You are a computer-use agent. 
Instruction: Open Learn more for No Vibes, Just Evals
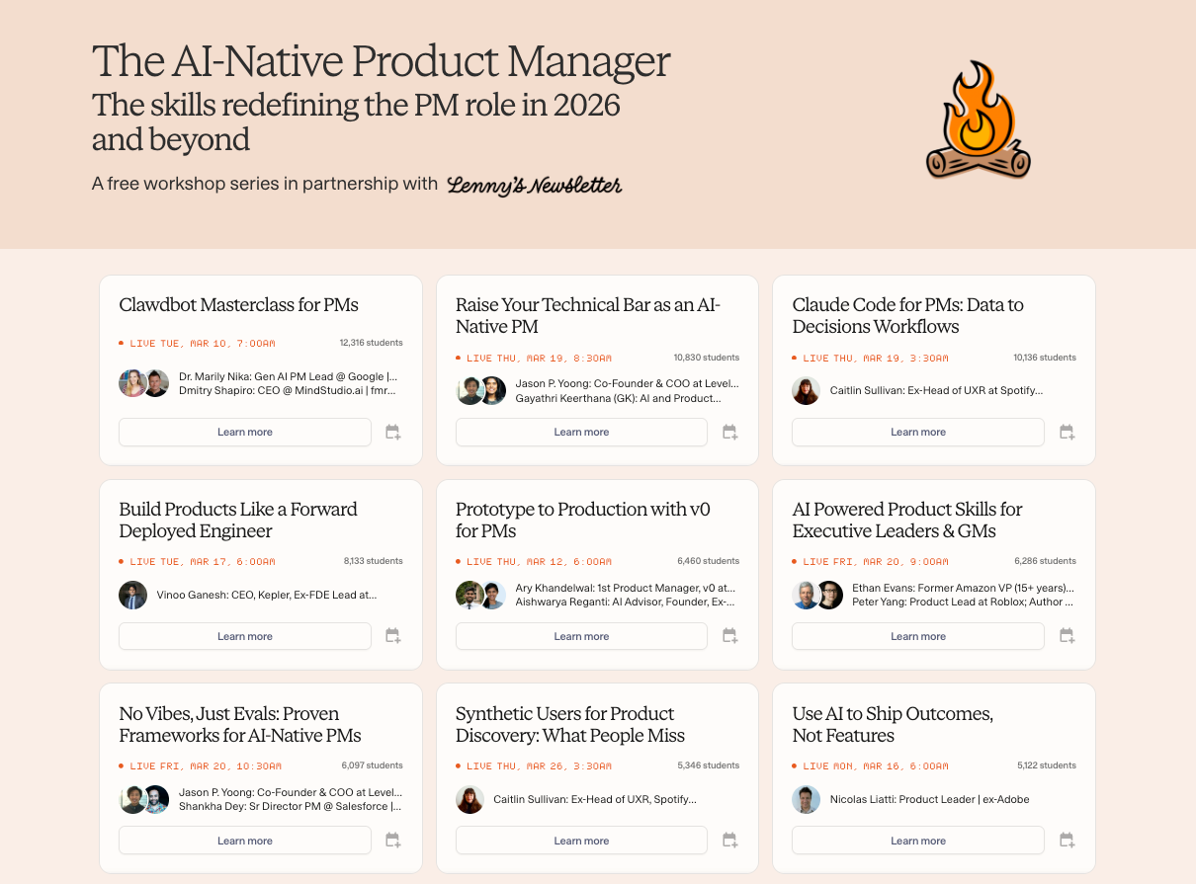point(245,842)
